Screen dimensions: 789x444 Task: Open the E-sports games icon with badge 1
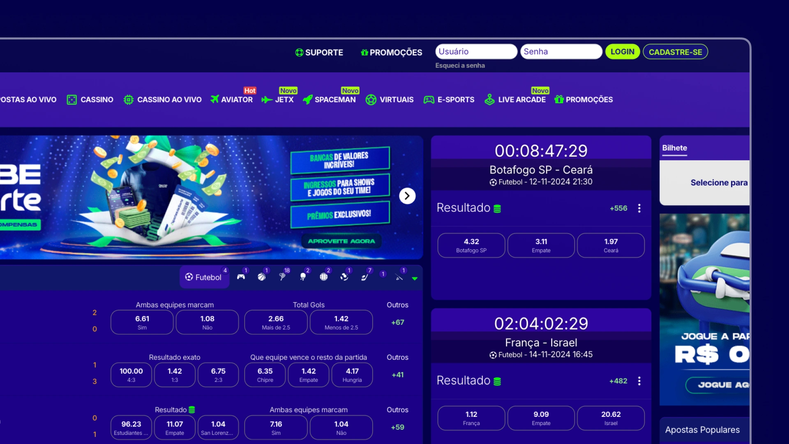click(242, 277)
